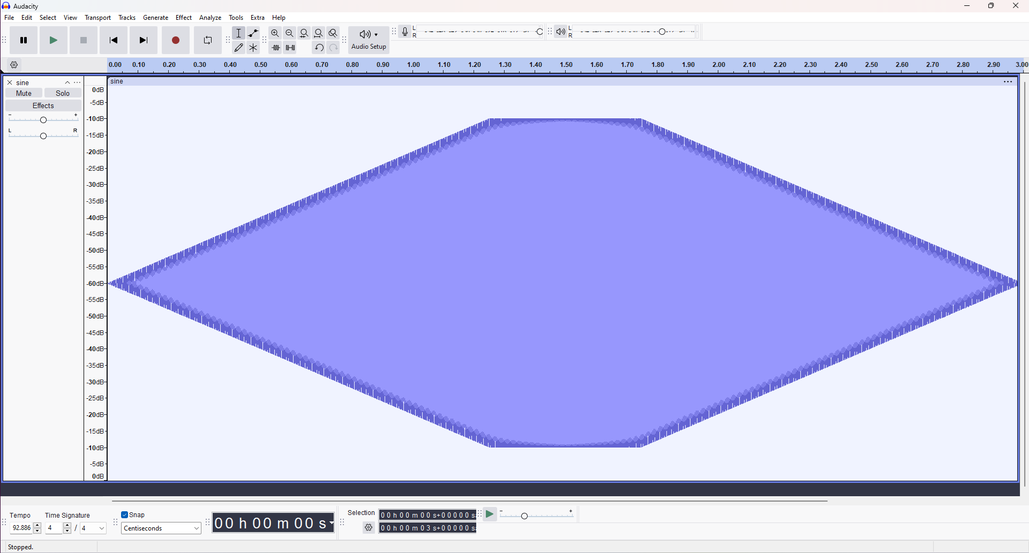Activate the Envelope tool

click(253, 33)
